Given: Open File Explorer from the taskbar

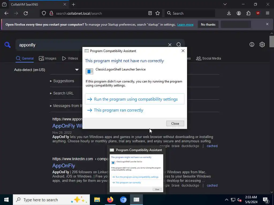Looking at the screenshot, I should (x=97, y=200).
